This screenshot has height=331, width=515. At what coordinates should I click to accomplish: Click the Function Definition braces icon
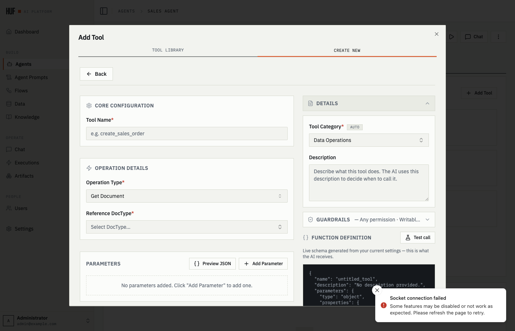[x=306, y=238]
